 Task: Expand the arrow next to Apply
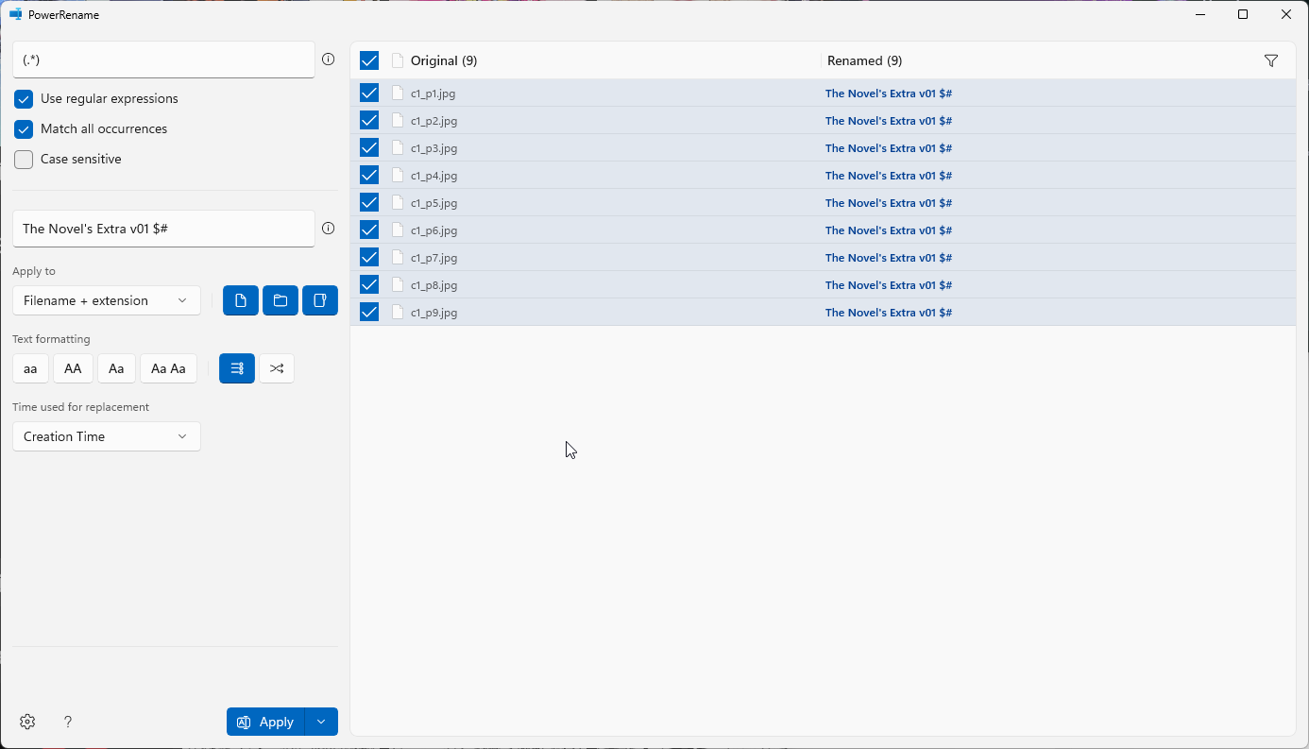point(321,722)
